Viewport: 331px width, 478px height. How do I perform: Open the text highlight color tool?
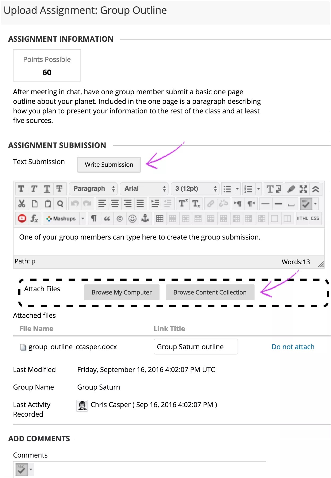pyautogui.click(x=291, y=189)
